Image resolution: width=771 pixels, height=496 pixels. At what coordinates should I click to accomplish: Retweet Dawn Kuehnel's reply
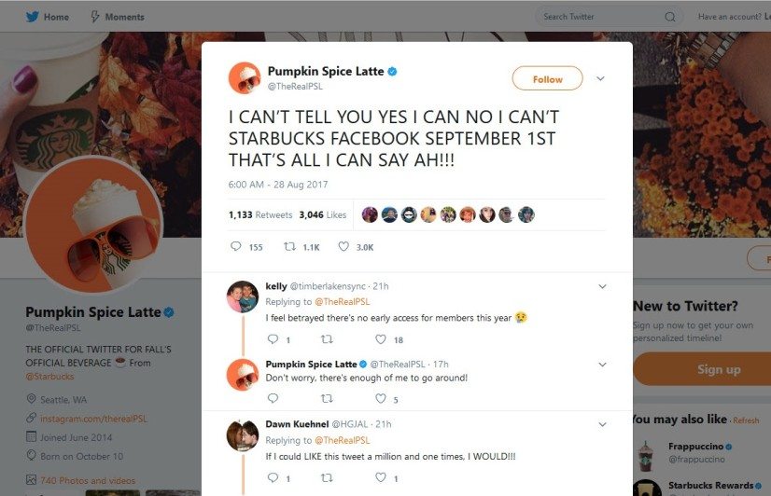[x=326, y=478]
